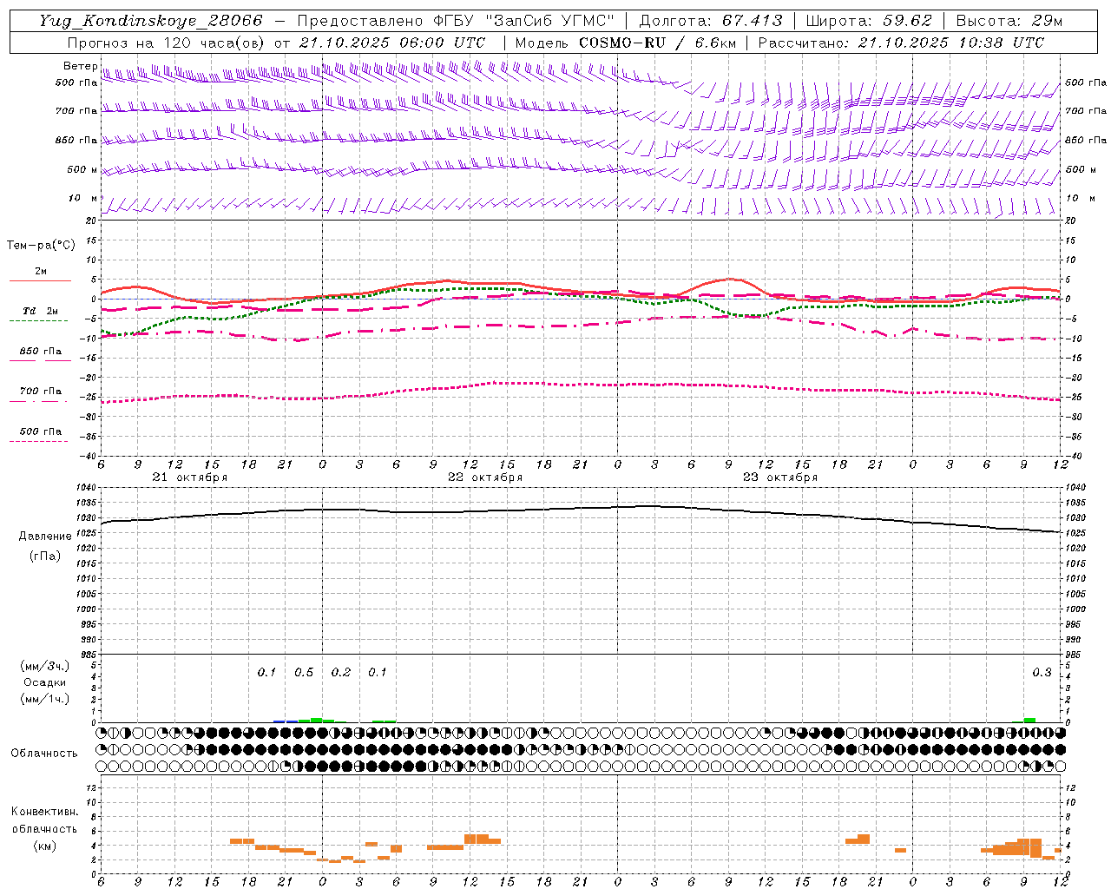Click the elevation text Высота: 29м
This screenshot has height=889, width=1111.
(1009, 21)
